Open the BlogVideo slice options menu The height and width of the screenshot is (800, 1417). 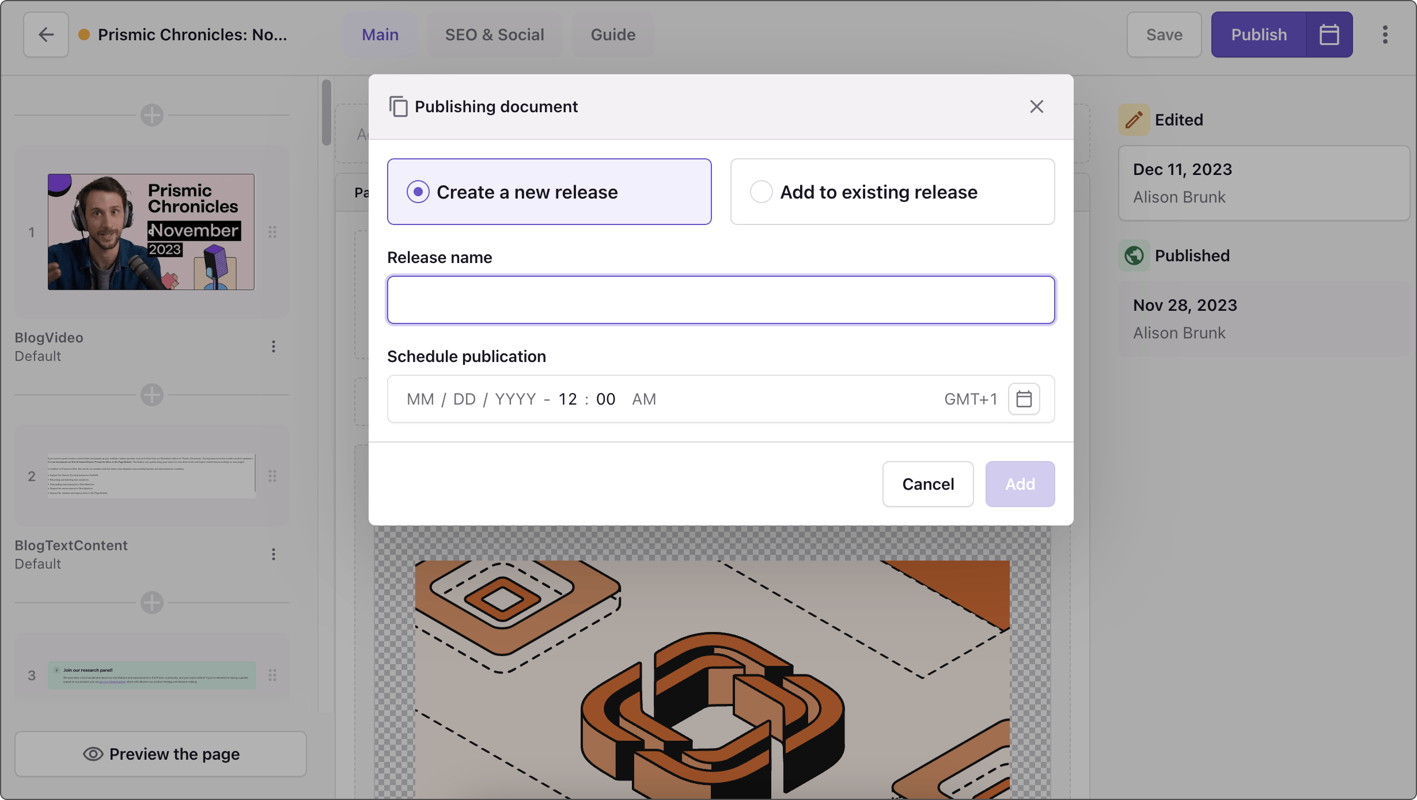(274, 346)
